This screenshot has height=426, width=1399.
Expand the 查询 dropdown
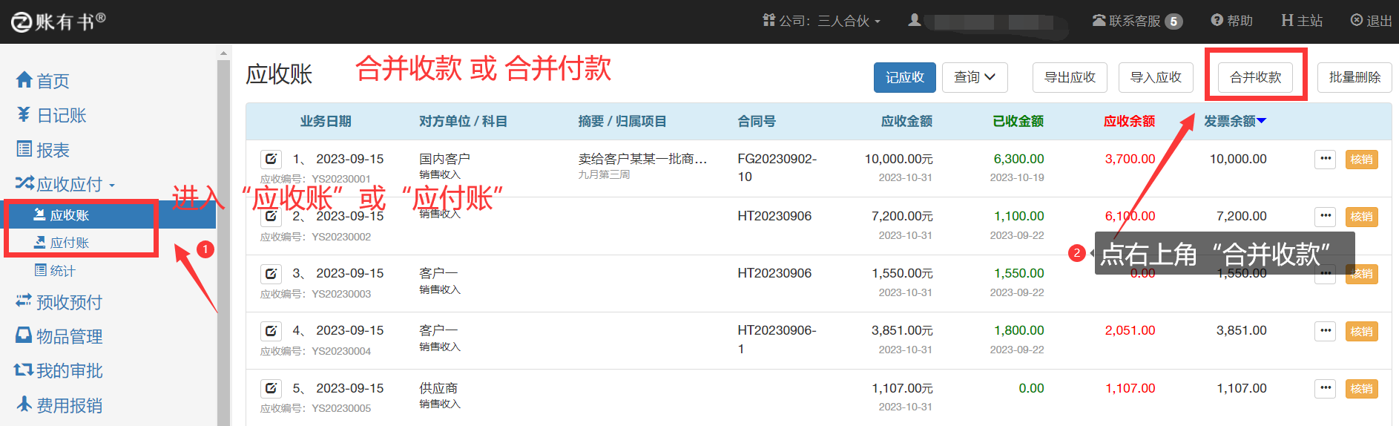[974, 77]
